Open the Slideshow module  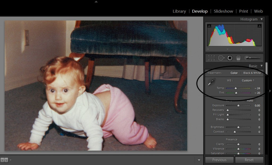pyautogui.click(x=223, y=11)
